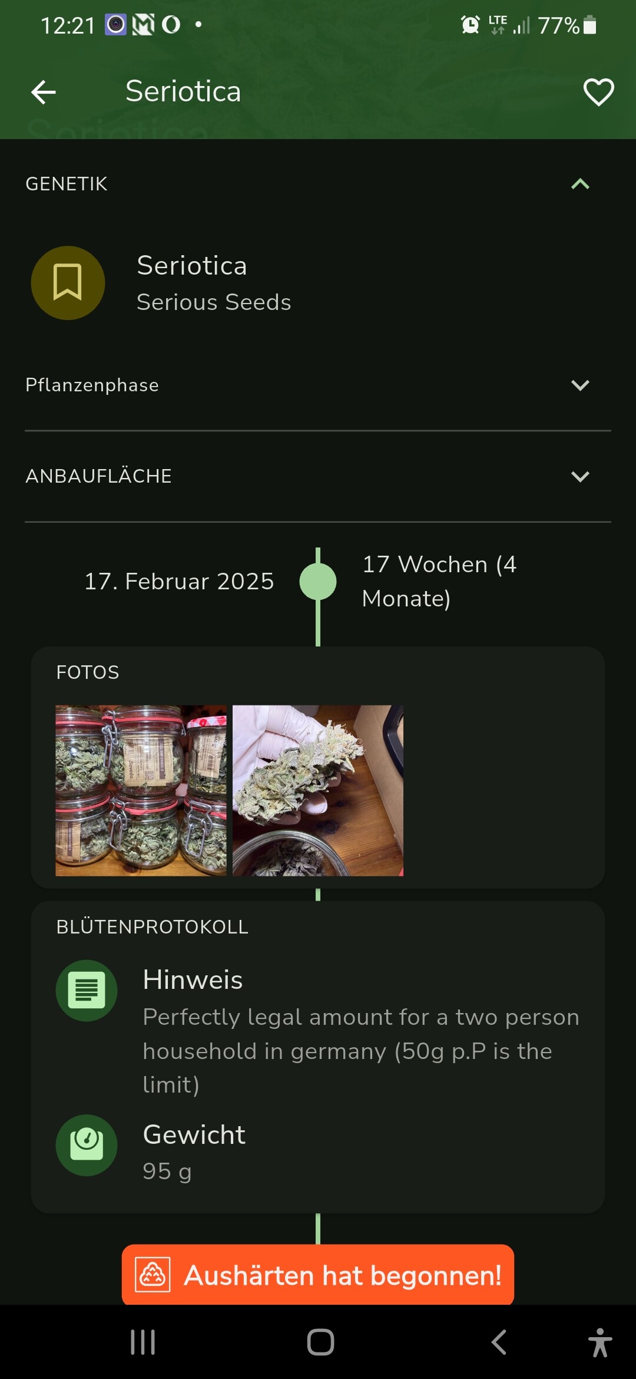Tap the back arrow in header
636x1379 pixels.
[x=44, y=93]
